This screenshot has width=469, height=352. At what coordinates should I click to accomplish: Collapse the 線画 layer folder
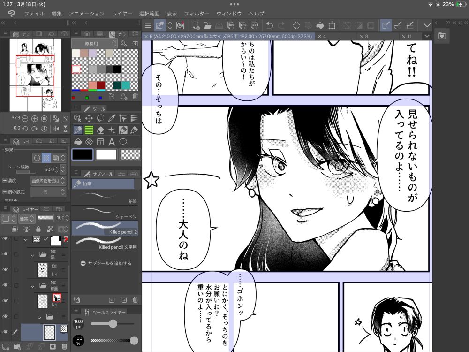33,286
